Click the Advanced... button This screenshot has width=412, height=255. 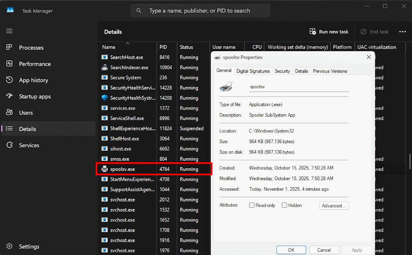[334, 206]
